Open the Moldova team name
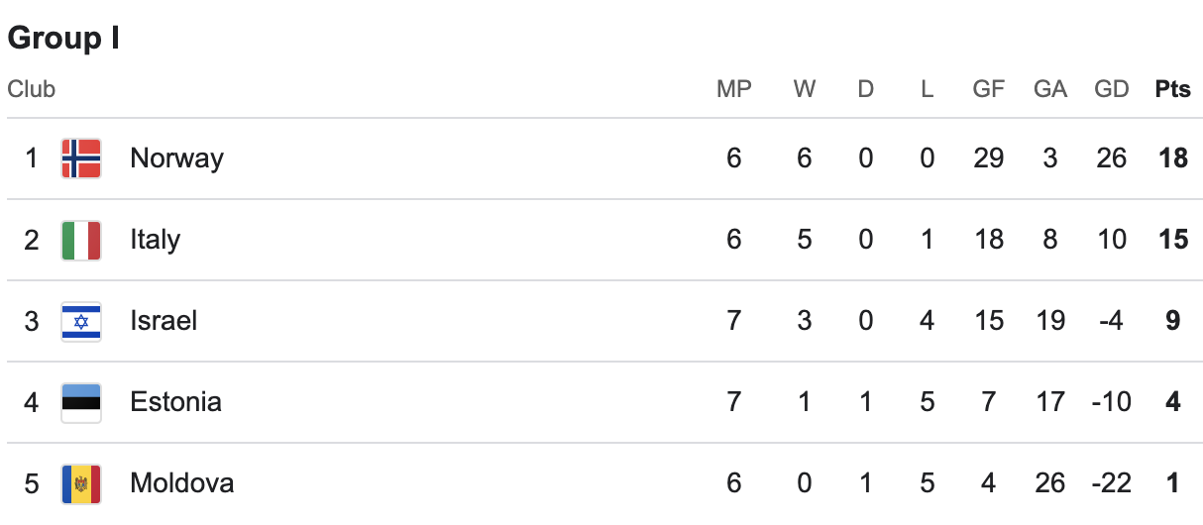 click(x=181, y=483)
